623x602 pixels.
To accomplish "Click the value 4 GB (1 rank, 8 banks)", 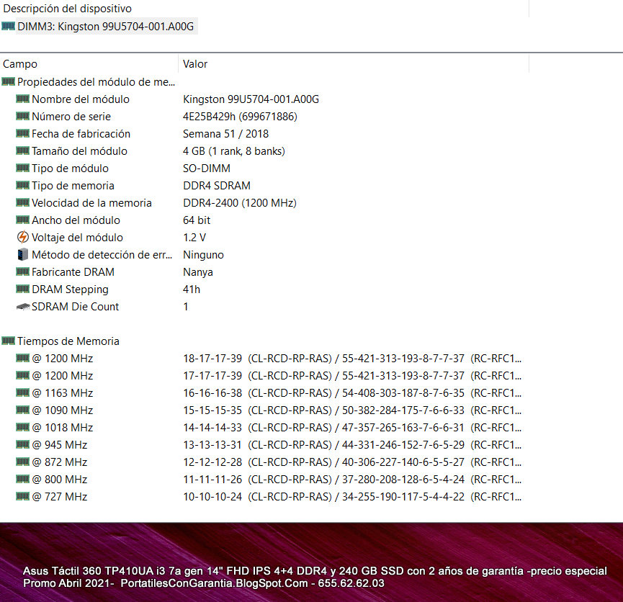I will pos(234,151).
